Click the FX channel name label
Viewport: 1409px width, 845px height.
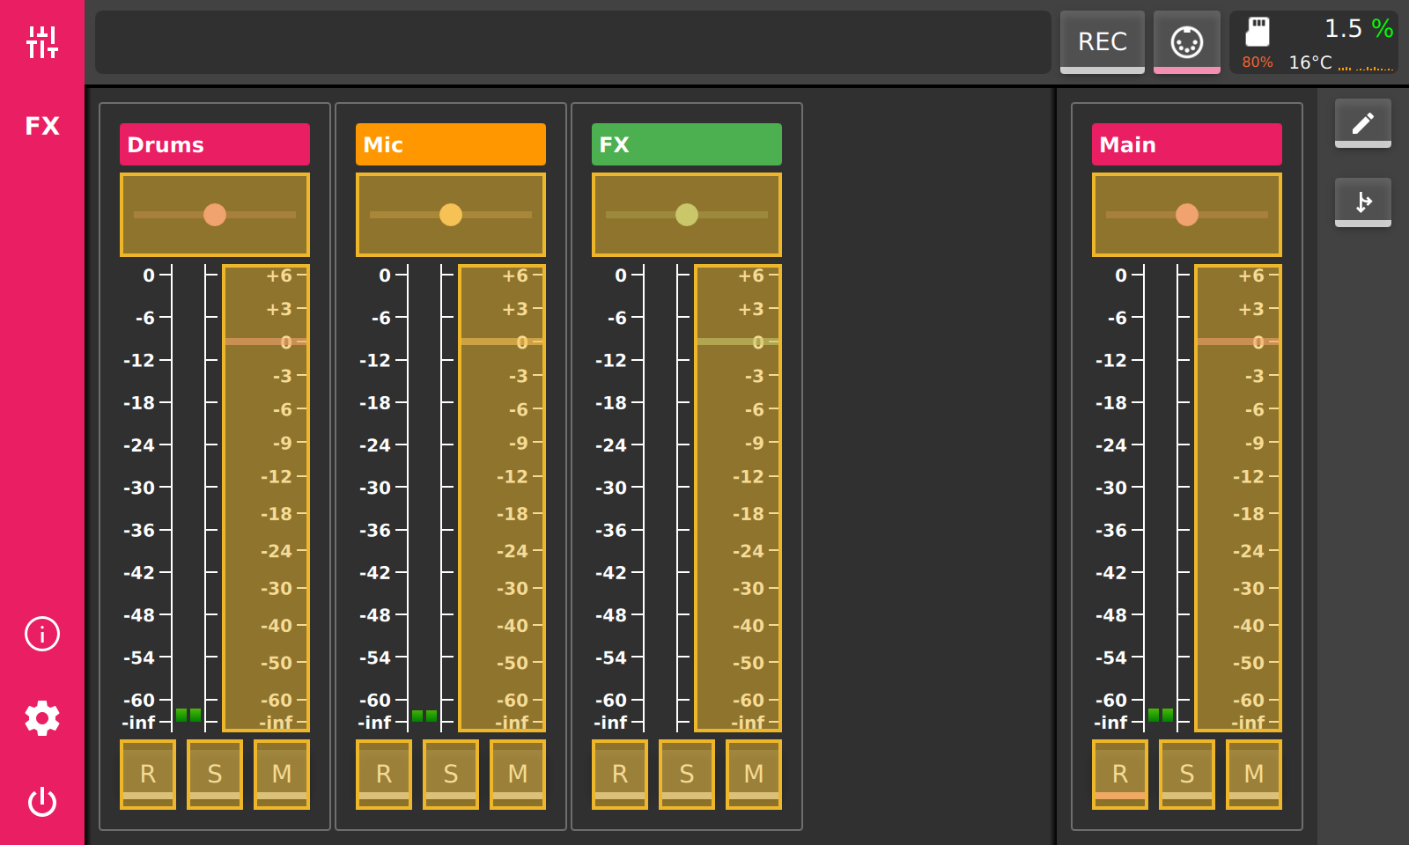tap(687, 144)
